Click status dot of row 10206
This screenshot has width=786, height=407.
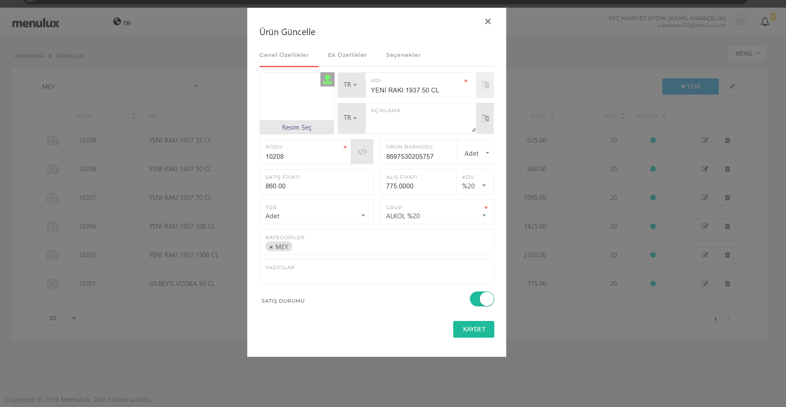tap(653, 226)
